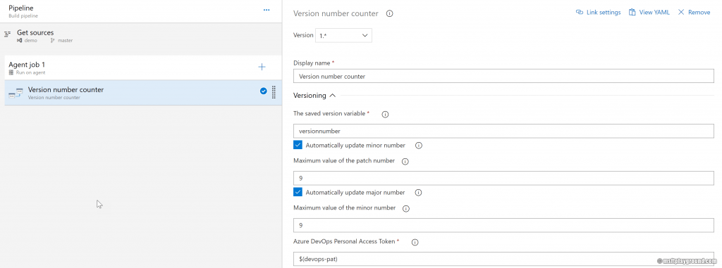The height and width of the screenshot is (268, 722).
Task: Click the patch number maximum value field
Action: [503, 178]
